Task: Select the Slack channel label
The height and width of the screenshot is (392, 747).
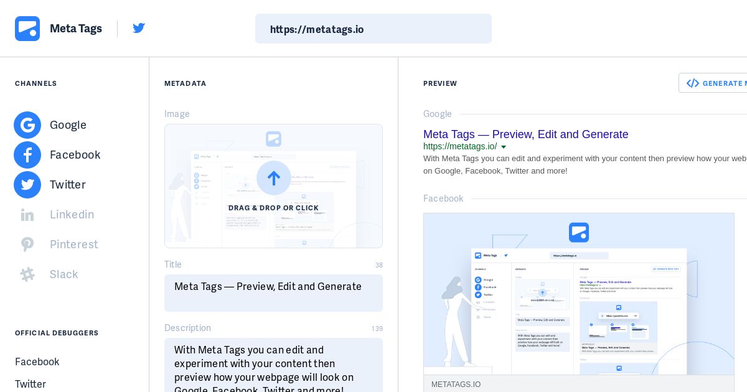Action: pos(63,274)
